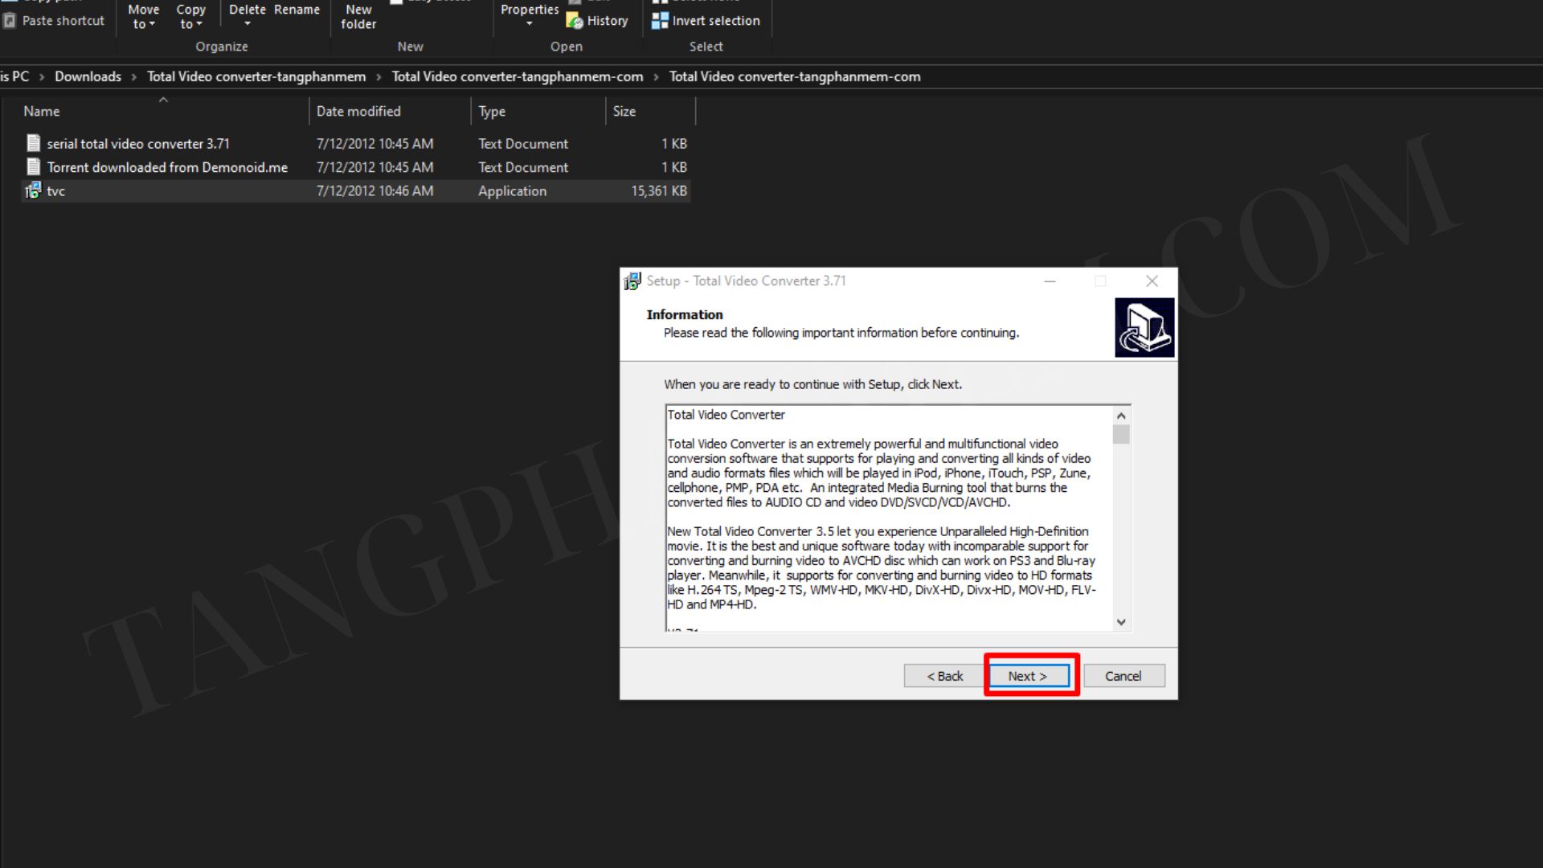Viewport: 1543px width, 868px height.
Task: Click the Invert selection icon
Action: [x=659, y=21]
